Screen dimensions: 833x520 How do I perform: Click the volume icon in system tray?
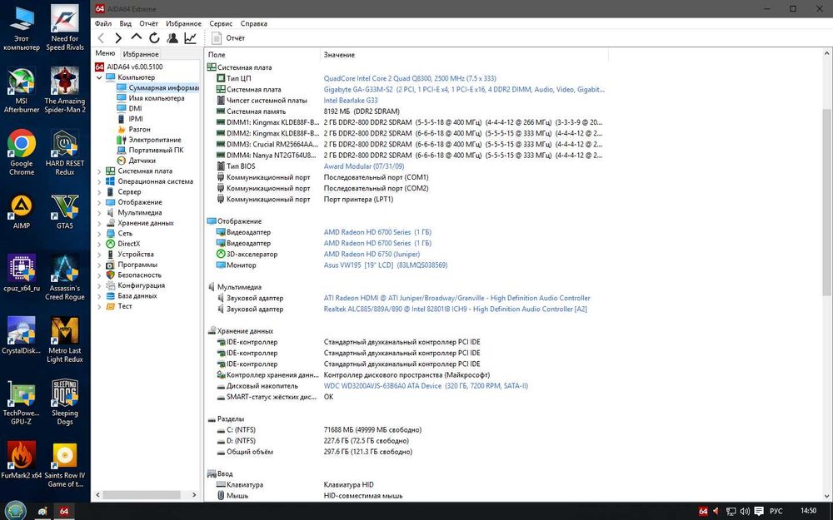click(745, 512)
